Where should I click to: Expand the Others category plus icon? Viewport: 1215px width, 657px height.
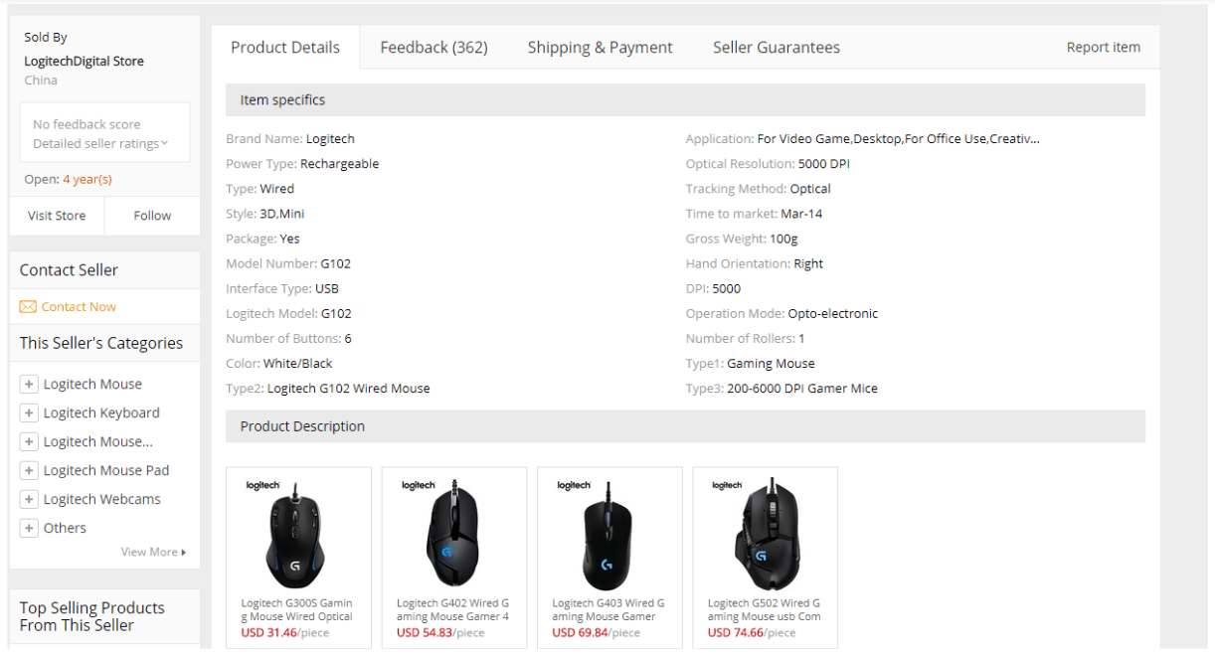pyautogui.click(x=29, y=529)
